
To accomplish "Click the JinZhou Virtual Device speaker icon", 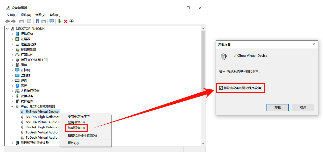I will point(22,112).
